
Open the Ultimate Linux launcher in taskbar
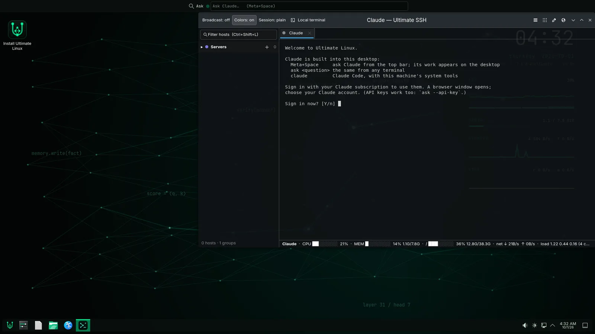click(x=10, y=325)
